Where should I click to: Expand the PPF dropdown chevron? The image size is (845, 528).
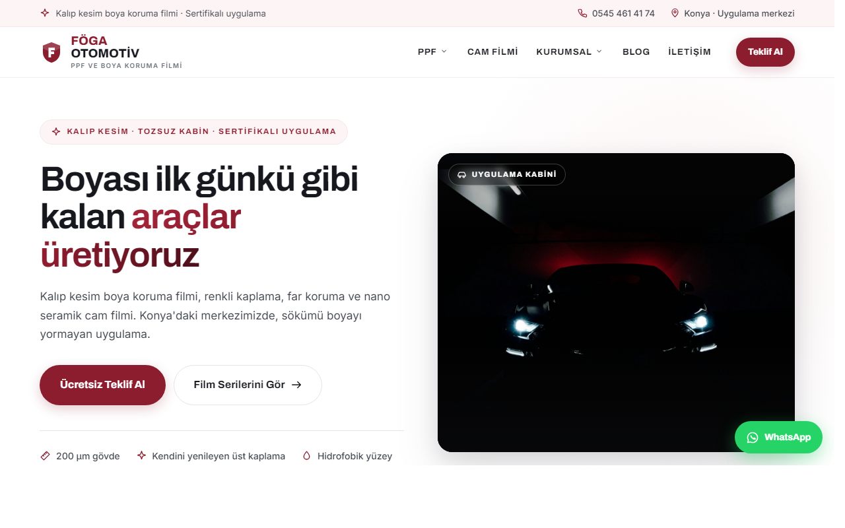point(444,51)
